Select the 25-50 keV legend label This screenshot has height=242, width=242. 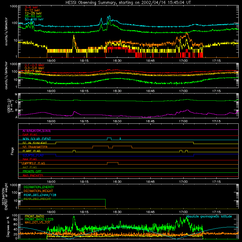pos(33,16)
